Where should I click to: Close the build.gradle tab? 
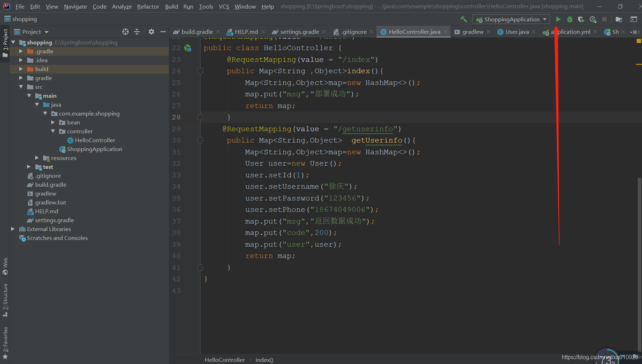click(x=218, y=32)
